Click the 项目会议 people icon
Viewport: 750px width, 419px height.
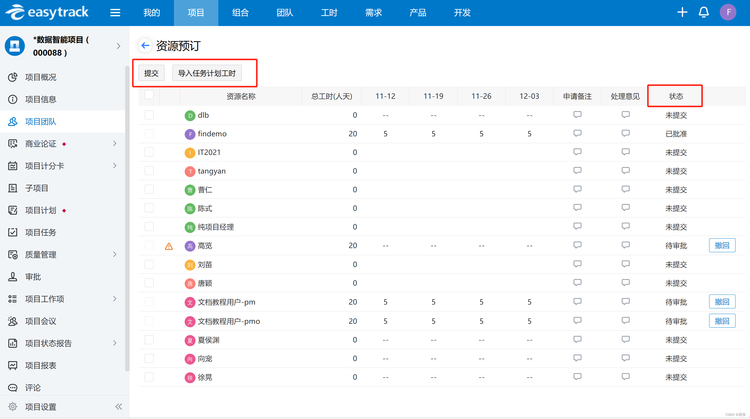click(x=13, y=321)
